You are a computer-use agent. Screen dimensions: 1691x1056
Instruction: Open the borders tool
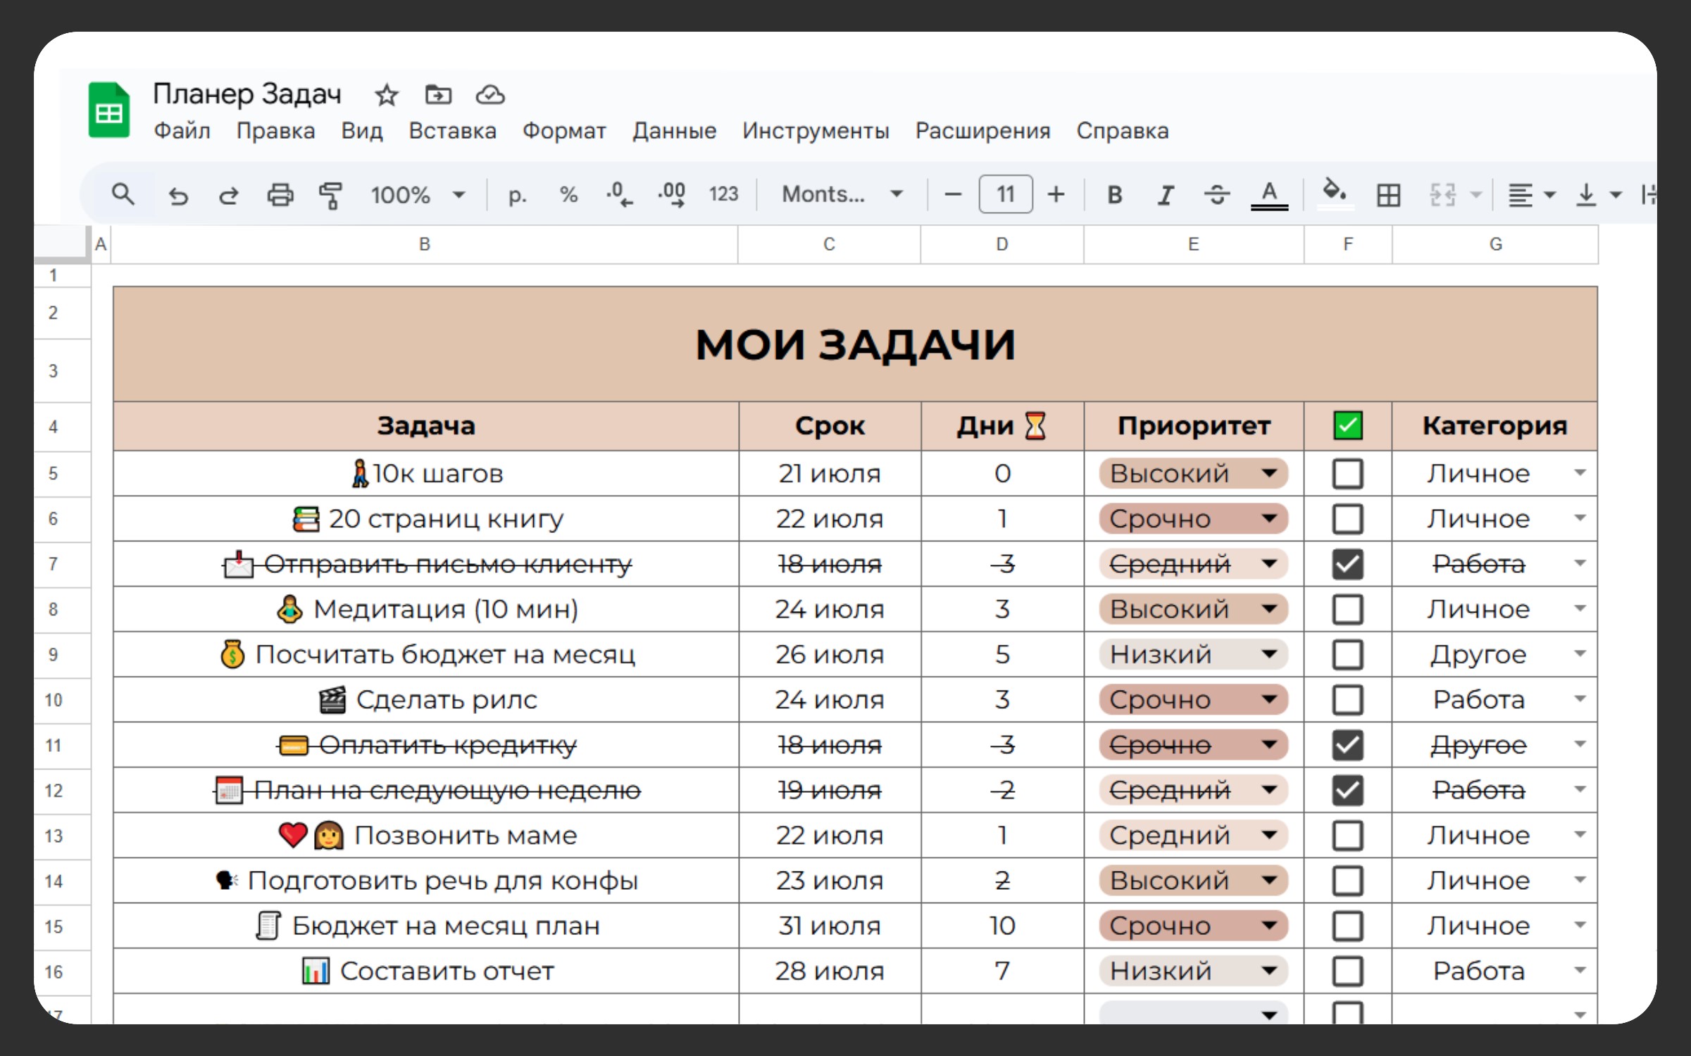pos(1388,195)
